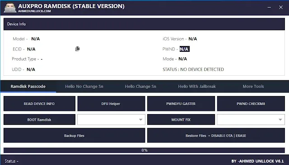Run PWND CHECKM8
The width and height of the screenshot is (289, 165).
tap(251, 104)
